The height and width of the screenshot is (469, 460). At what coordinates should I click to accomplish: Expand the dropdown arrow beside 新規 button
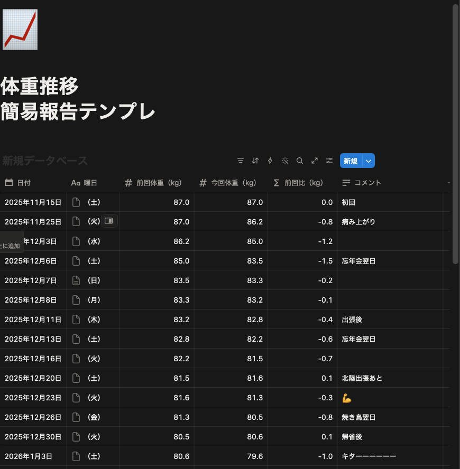coord(369,161)
